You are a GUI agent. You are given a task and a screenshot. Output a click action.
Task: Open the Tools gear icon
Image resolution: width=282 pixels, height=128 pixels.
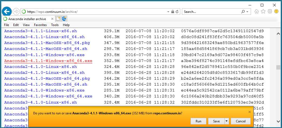coord(270,12)
